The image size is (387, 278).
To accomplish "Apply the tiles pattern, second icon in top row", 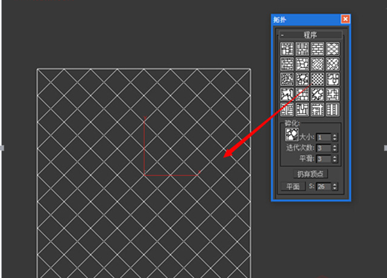I will point(303,49).
